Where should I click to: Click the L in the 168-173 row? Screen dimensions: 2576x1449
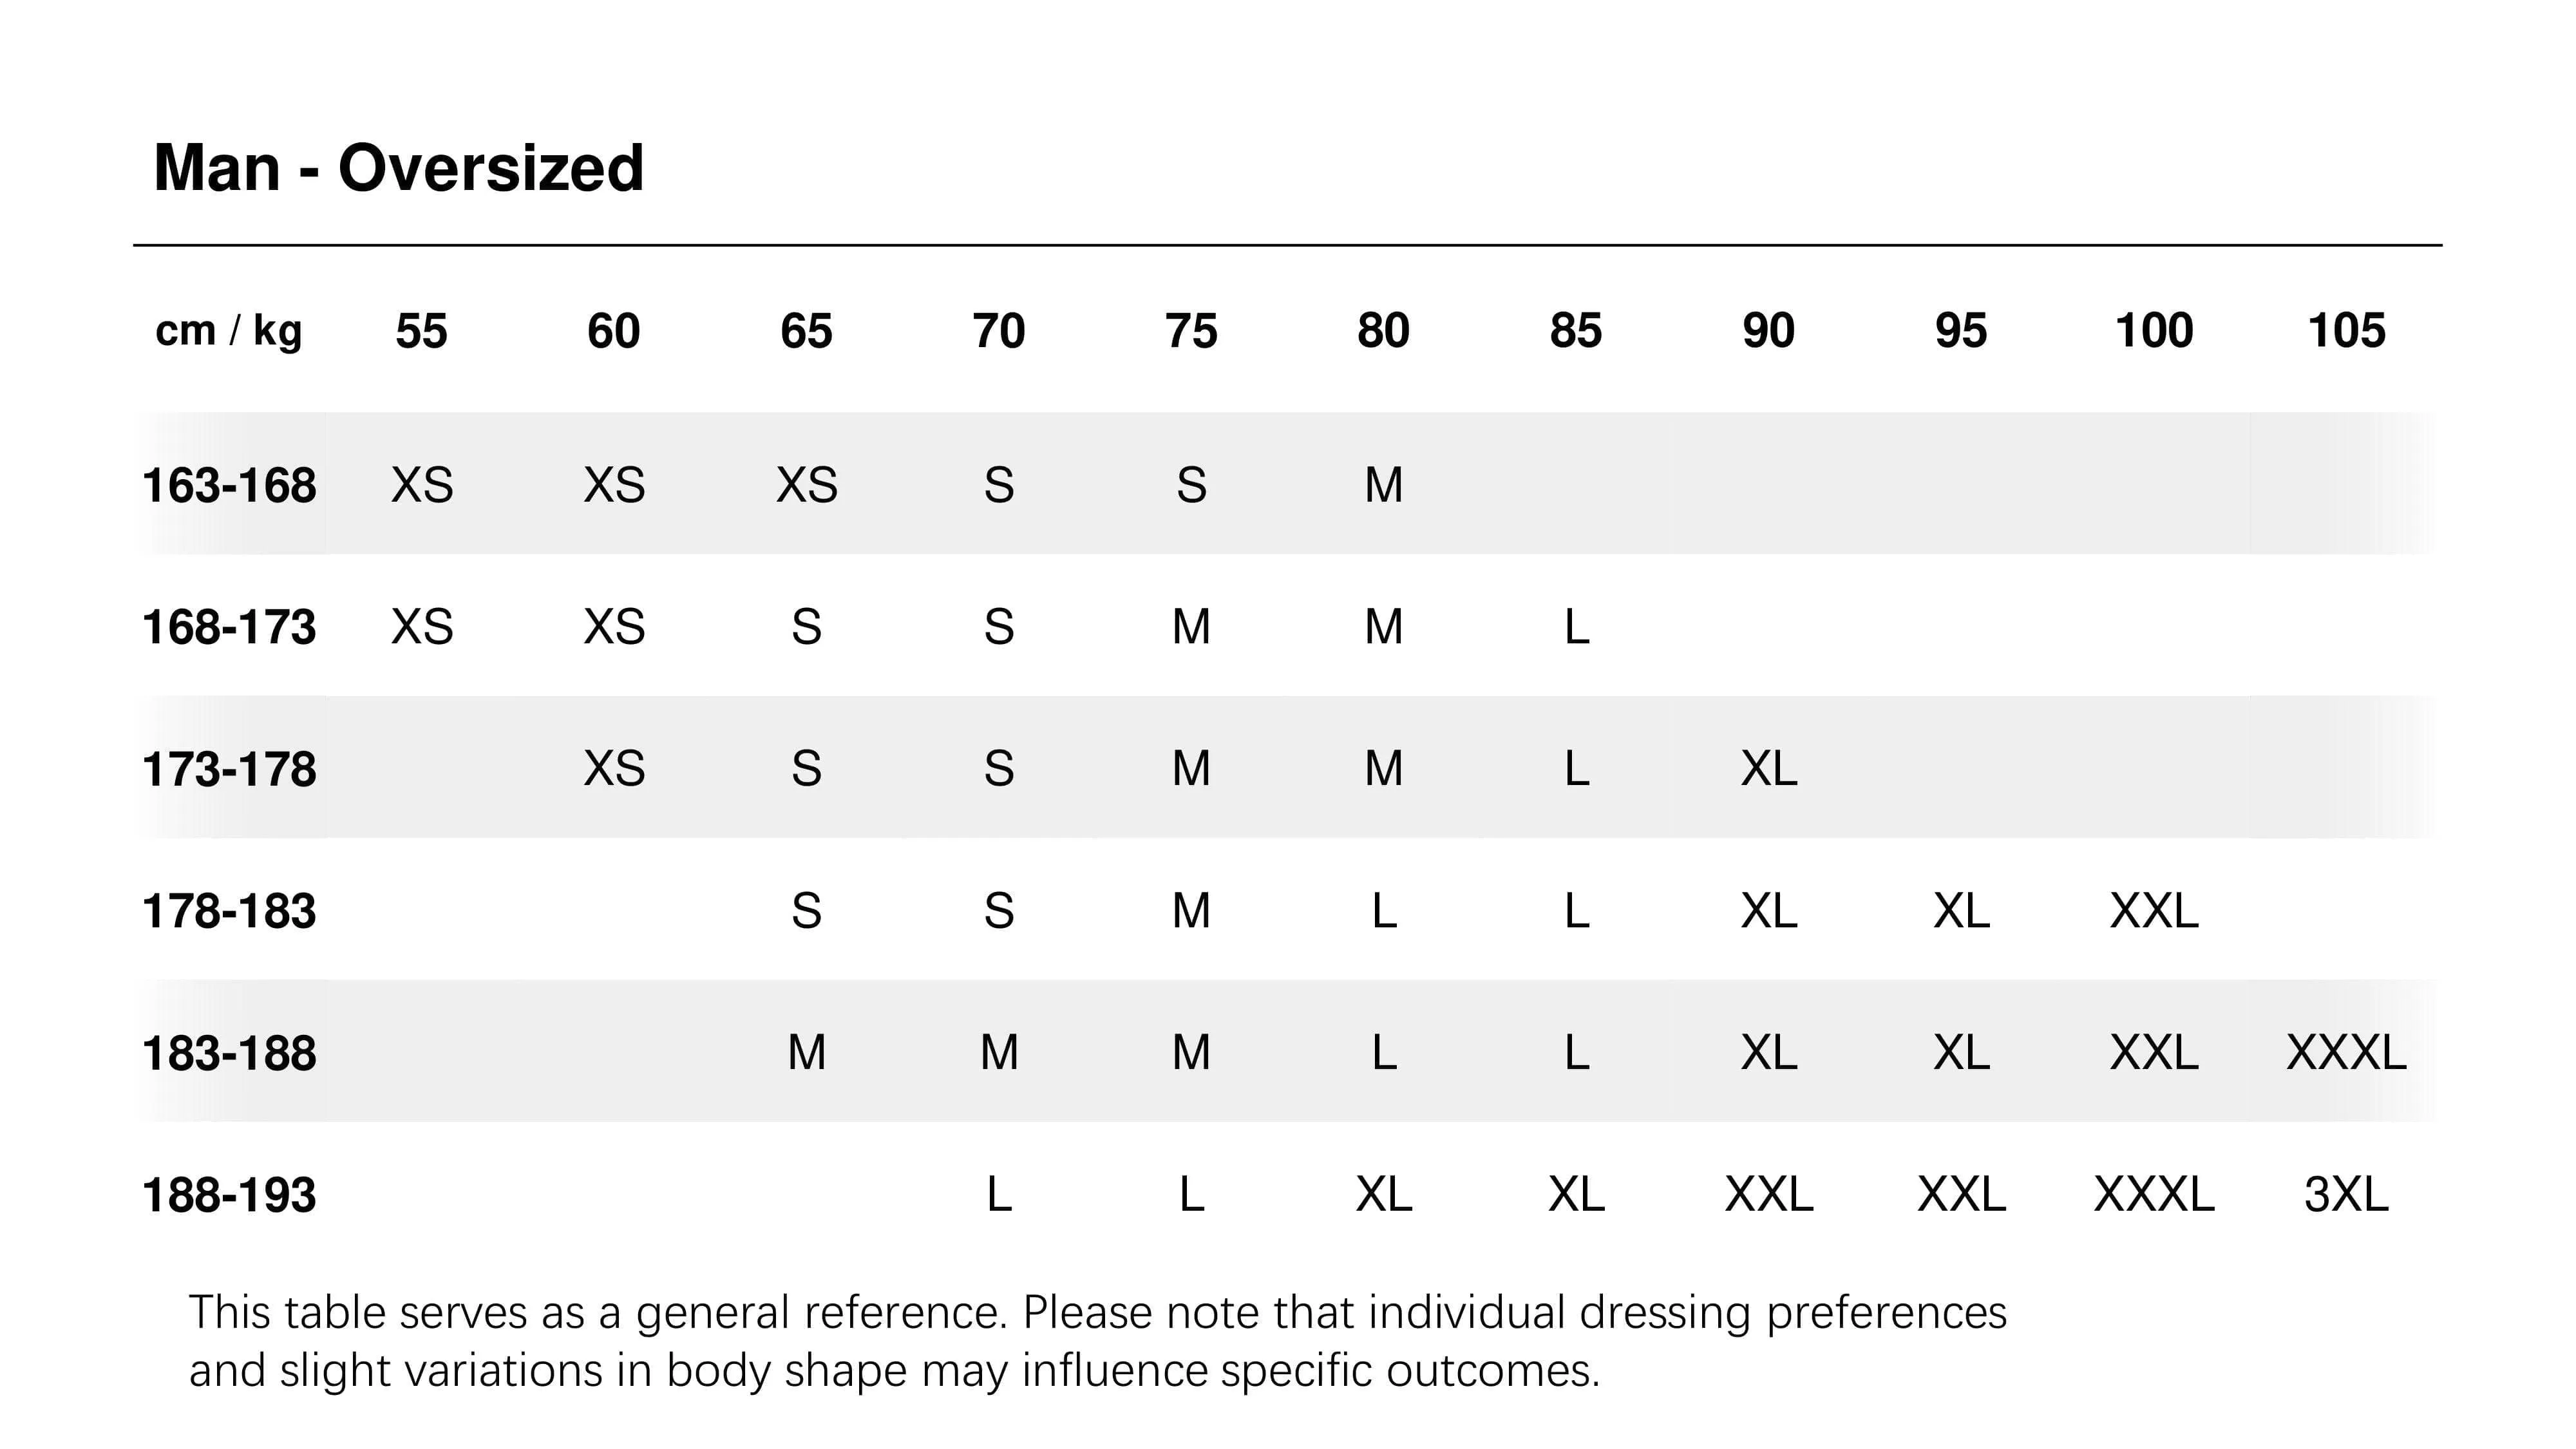[x=1576, y=627]
